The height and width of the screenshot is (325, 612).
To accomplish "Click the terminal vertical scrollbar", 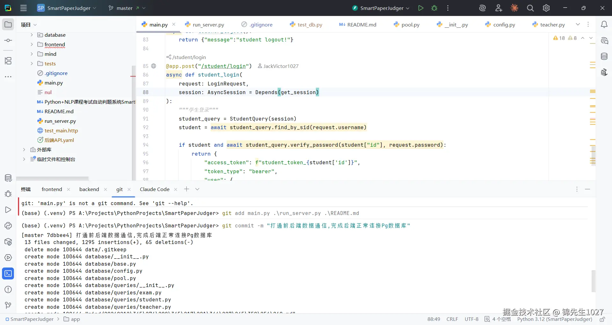I will 593,281.
